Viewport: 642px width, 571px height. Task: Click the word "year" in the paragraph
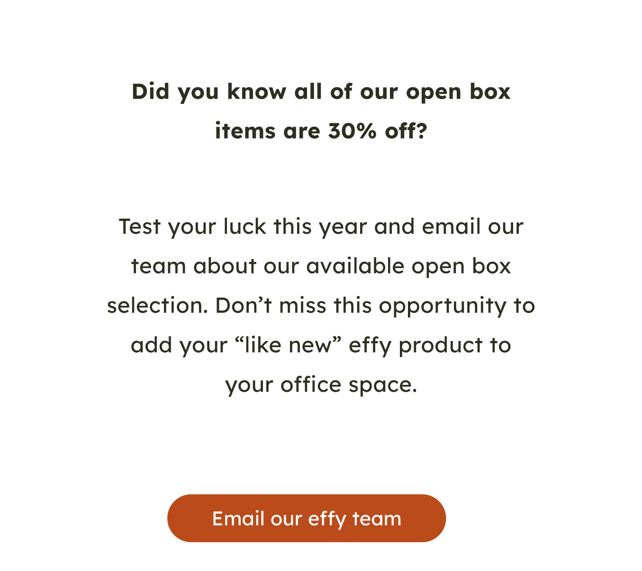pos(343,228)
